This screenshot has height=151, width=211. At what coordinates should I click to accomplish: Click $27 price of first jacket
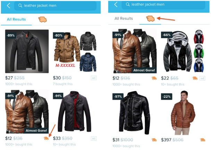[9, 78]
